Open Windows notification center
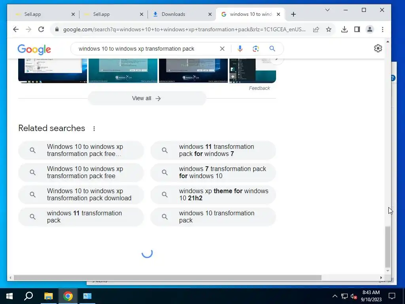The width and height of the screenshot is (405, 304). pyautogui.click(x=392, y=296)
